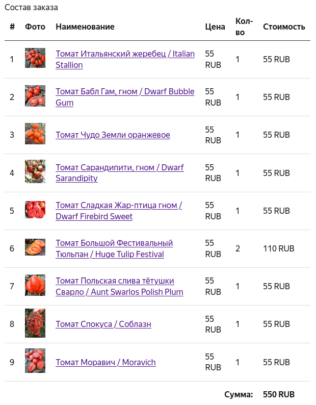Click the Moravich tomato thumbnail
This screenshot has width=316, height=405.
point(35,361)
